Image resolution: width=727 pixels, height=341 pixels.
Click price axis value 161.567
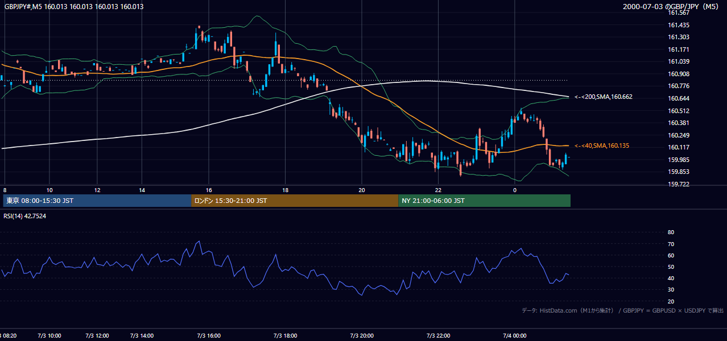pyautogui.click(x=678, y=13)
